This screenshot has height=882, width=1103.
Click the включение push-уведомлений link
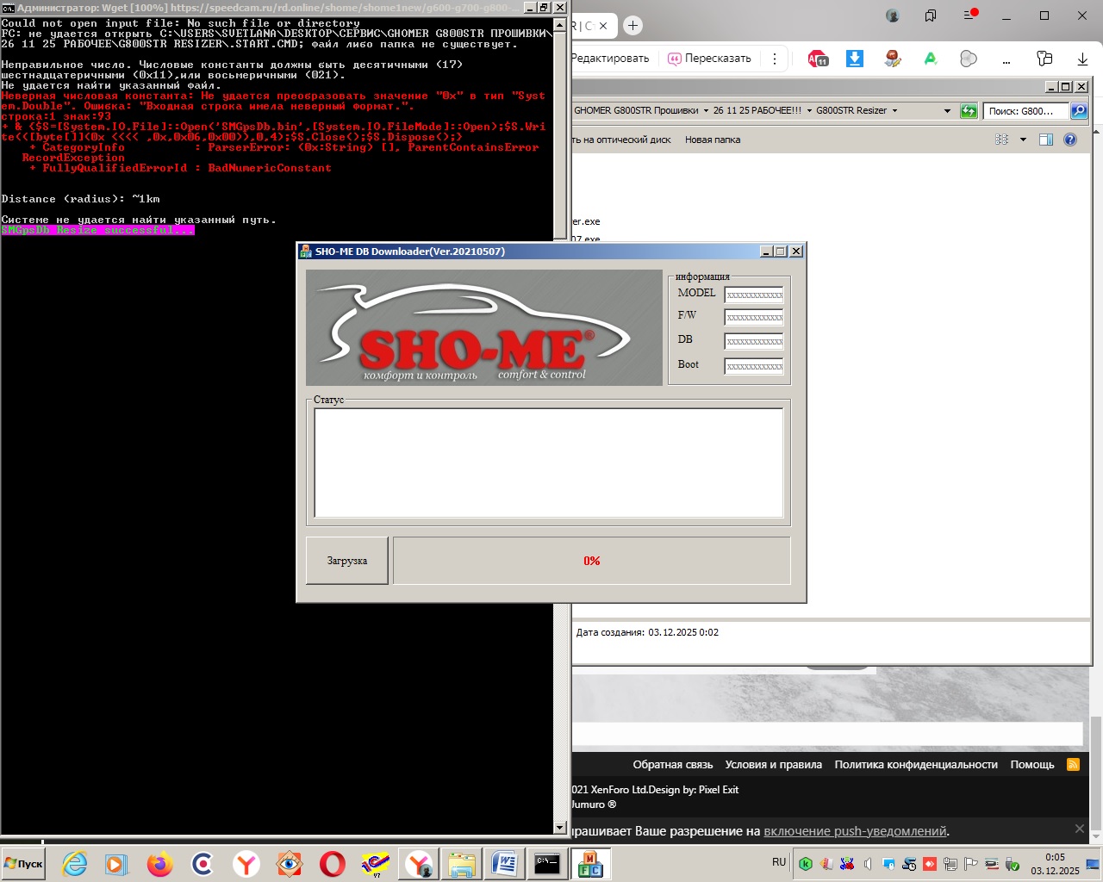[x=855, y=831]
